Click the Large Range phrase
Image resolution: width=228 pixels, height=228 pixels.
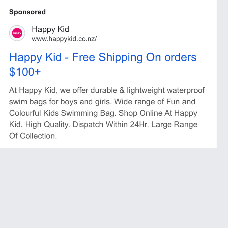point(174,125)
